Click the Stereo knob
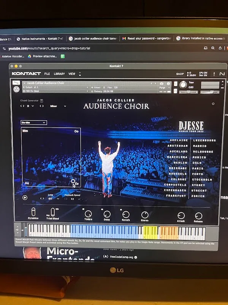This screenshot has width=228, height=305. coord(145,215)
